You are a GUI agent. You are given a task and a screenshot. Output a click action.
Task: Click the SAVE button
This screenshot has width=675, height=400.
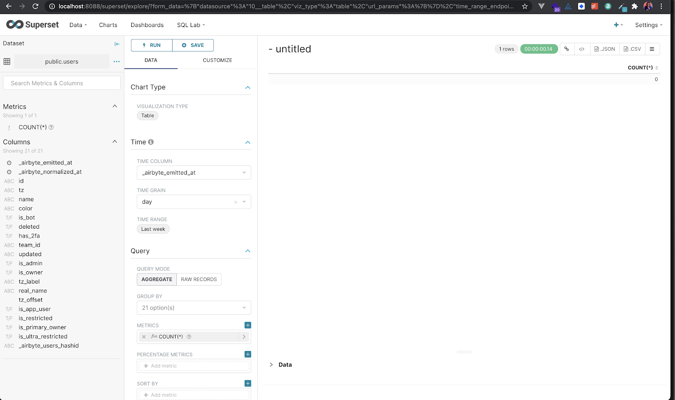click(193, 45)
